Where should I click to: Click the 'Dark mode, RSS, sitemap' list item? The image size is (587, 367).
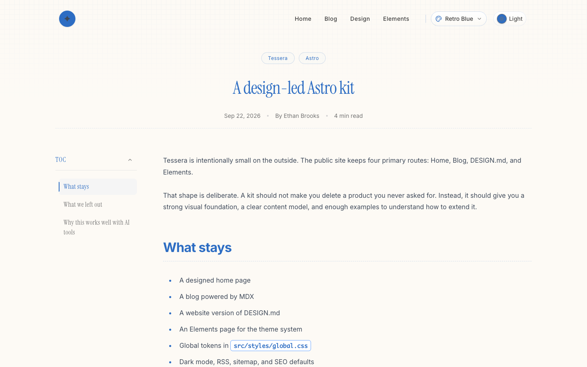click(x=247, y=362)
